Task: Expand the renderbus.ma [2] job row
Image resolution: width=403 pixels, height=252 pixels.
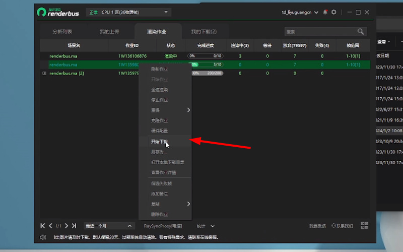Action: [x=44, y=73]
